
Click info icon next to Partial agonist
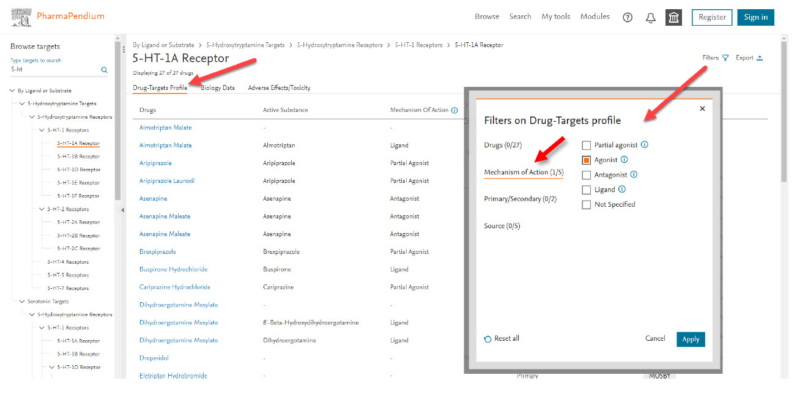(644, 145)
